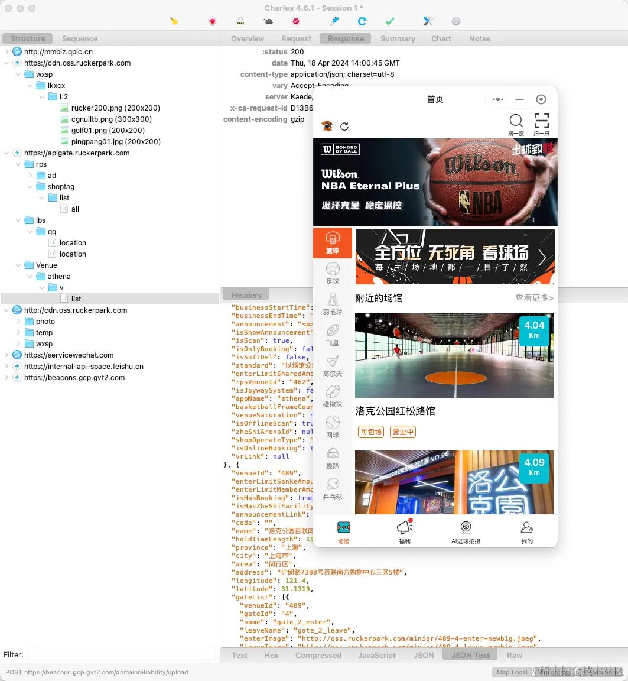Open the 洛克公园红松路馆 venue photo
The width and height of the screenshot is (628, 681).
point(454,355)
